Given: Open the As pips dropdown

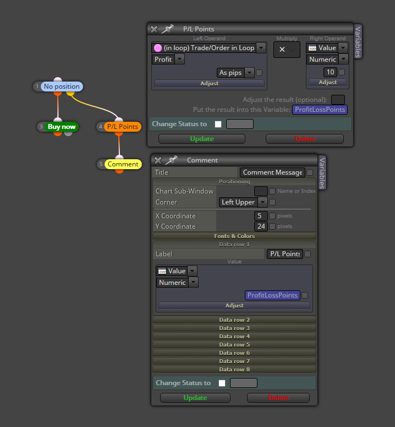Looking at the screenshot, I should coord(249,73).
